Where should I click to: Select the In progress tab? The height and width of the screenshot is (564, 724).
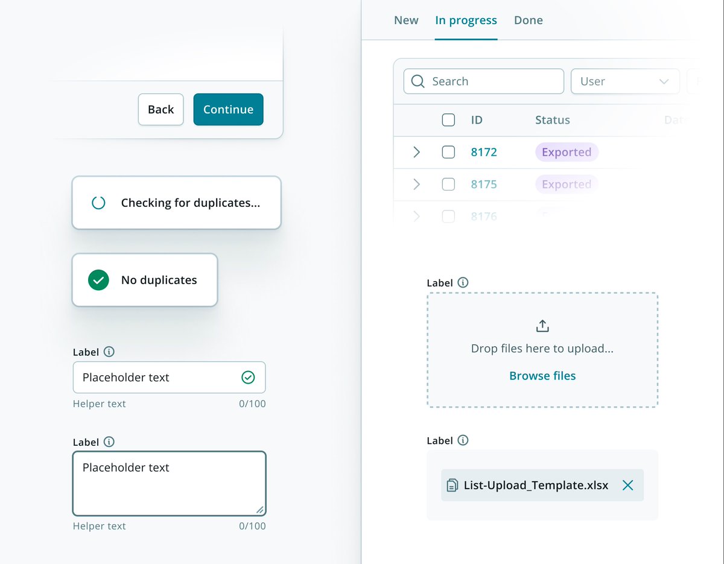pyautogui.click(x=466, y=20)
